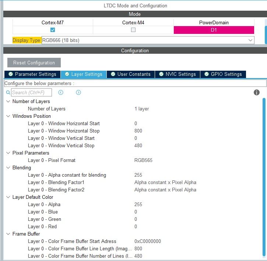Collapse the Layer Default Color section
The height and width of the screenshot is (261, 267).
[x=8, y=197]
